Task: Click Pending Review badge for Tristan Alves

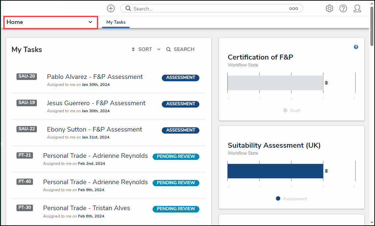Action: 176,209
